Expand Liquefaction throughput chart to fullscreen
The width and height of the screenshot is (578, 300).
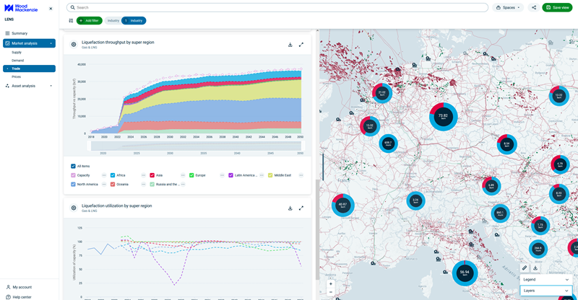coord(301,45)
